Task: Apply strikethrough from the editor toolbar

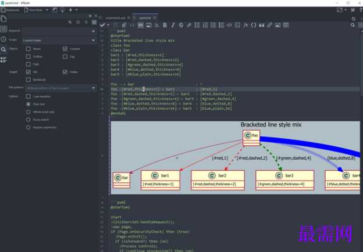Action: pyautogui.click(x=181, y=25)
